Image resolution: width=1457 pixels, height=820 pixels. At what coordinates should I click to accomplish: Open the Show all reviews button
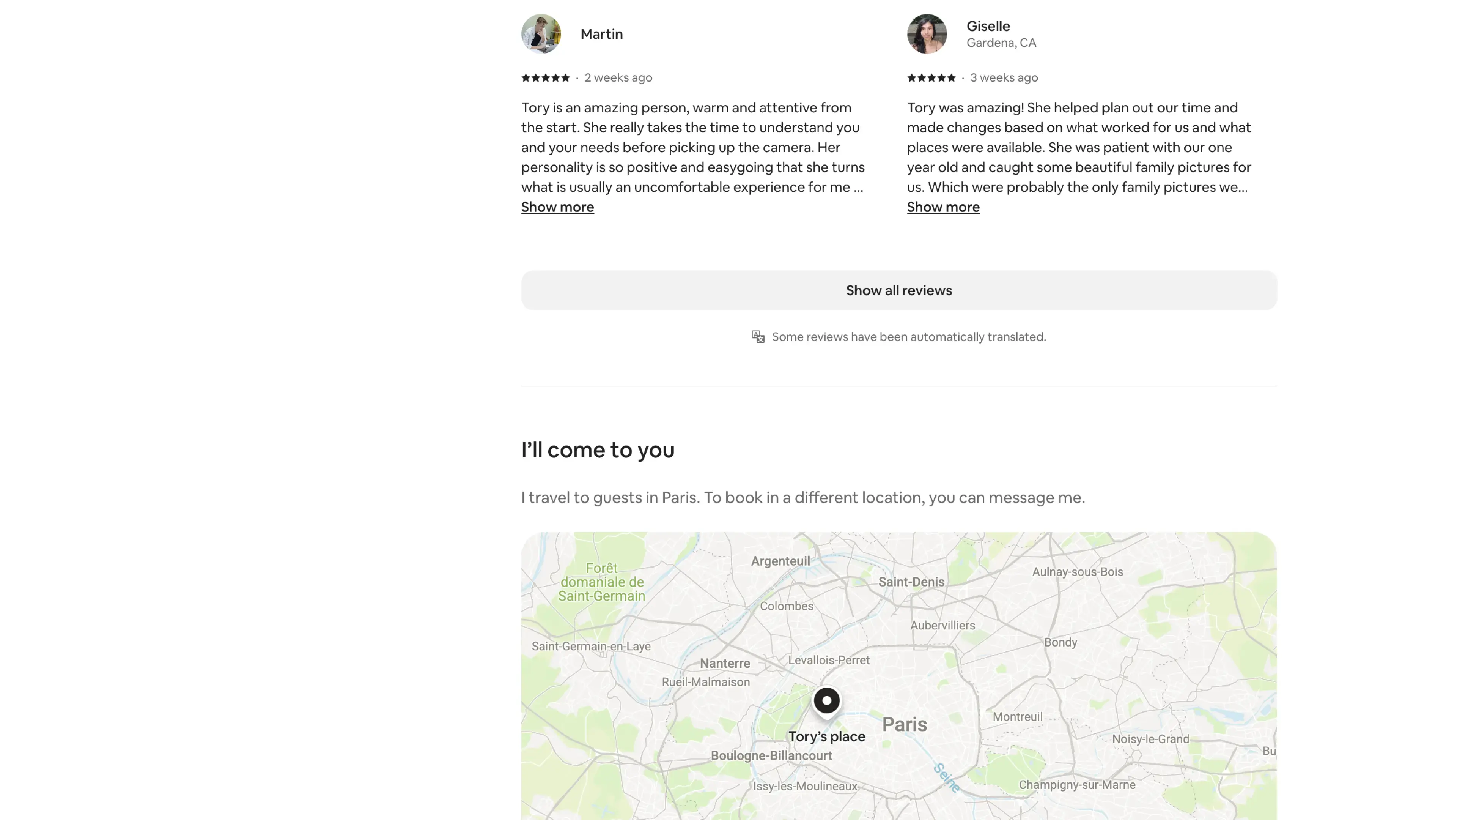[898, 290]
